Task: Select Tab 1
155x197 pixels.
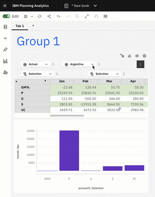Action: pos(20,26)
